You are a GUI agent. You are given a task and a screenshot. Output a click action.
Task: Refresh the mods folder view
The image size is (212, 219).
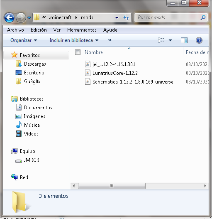126,17
